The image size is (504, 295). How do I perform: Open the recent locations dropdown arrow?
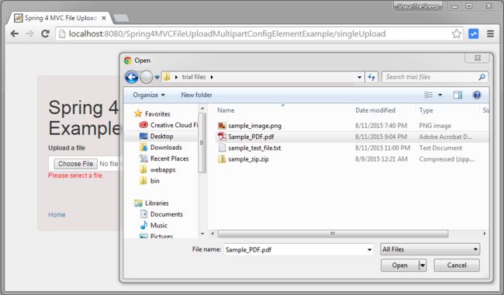pos(157,77)
